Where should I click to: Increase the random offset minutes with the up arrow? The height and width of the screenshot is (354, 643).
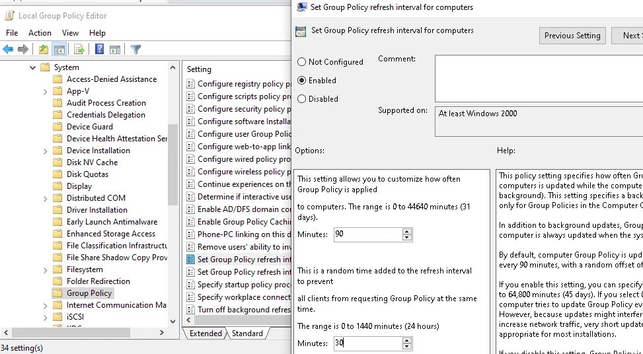point(407,341)
